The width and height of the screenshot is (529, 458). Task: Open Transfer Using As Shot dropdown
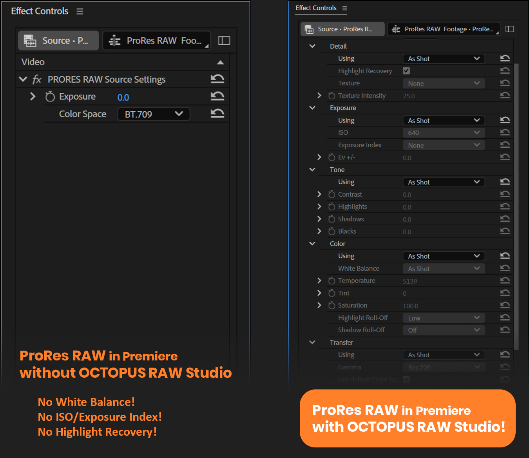click(x=444, y=355)
